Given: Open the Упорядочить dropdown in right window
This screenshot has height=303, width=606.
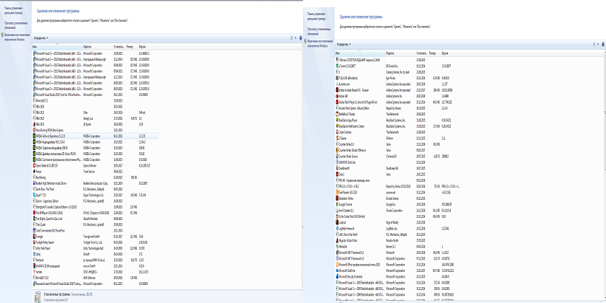Looking at the screenshot, I should pos(344,44).
